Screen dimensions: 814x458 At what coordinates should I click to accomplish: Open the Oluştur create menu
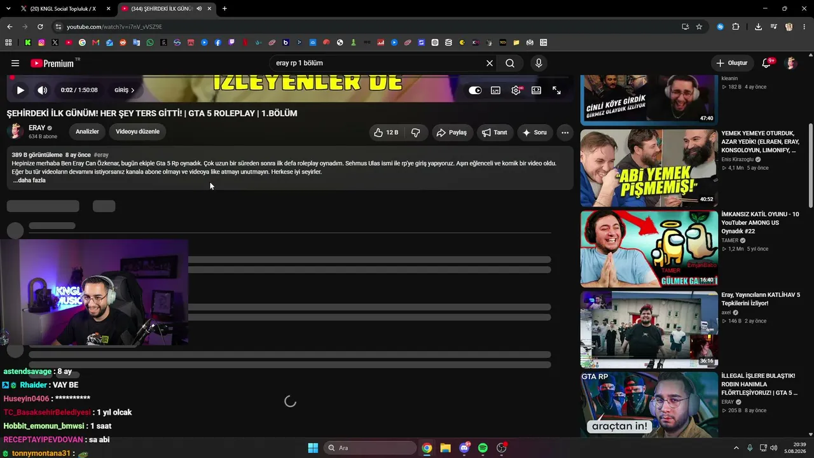(732, 63)
